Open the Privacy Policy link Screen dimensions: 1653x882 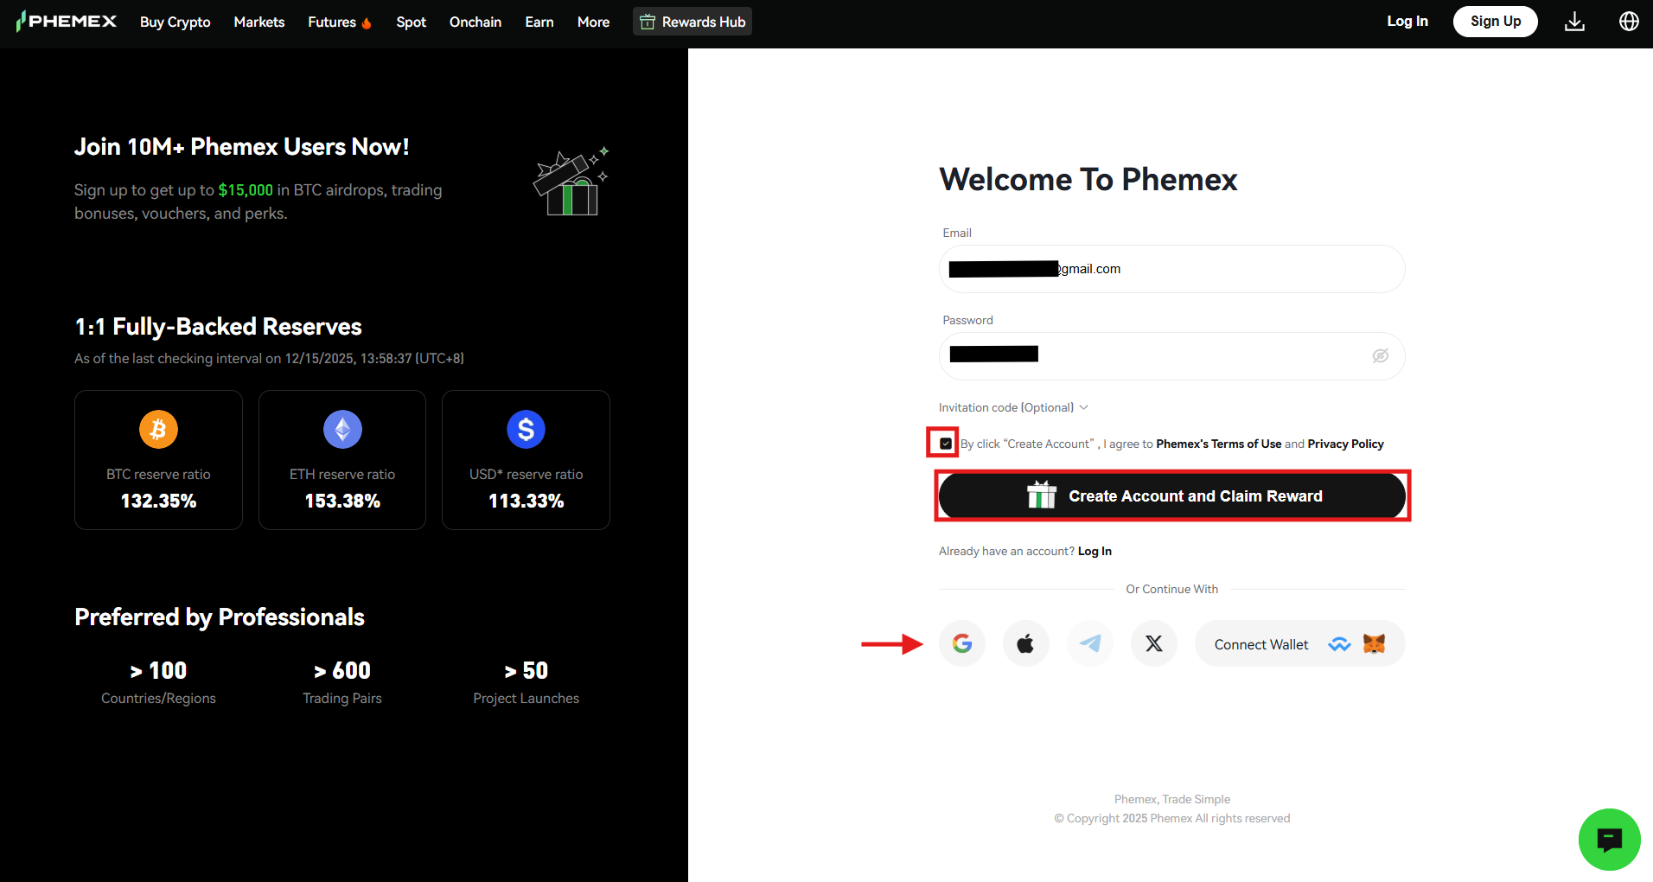1345,444
